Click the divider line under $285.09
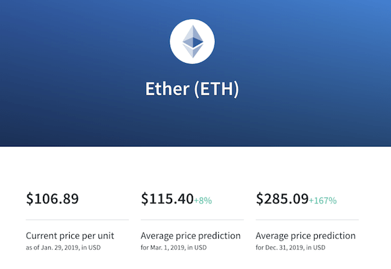Screen dimensions: 391x269 pos(307,220)
